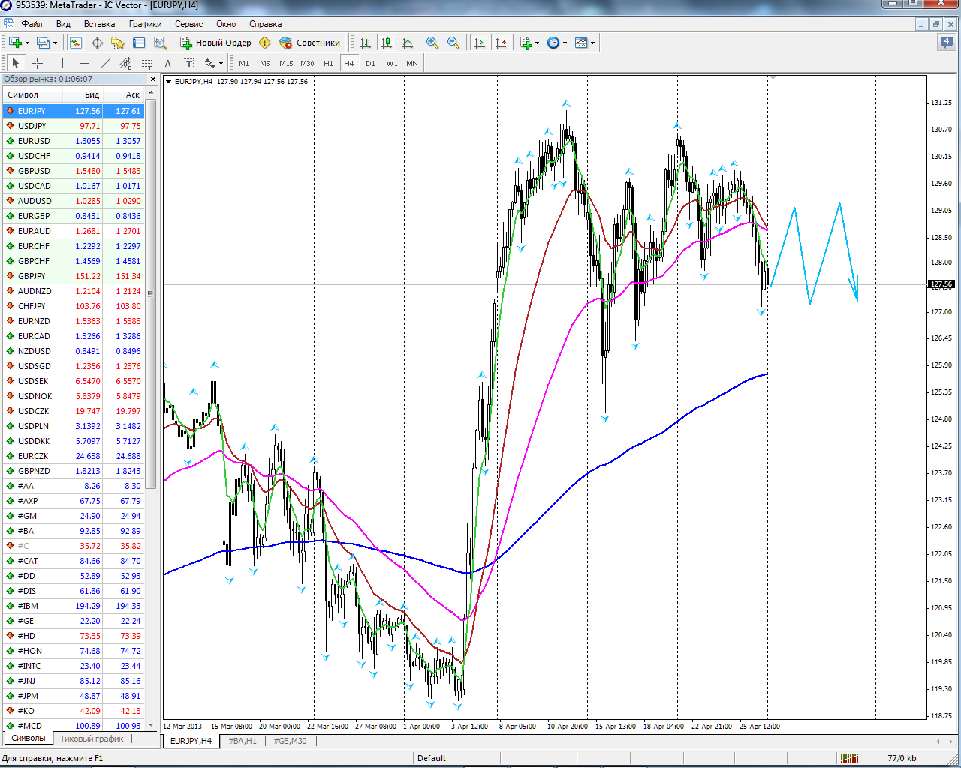Click the zoom in magnifier icon
961x768 pixels.
click(x=432, y=43)
